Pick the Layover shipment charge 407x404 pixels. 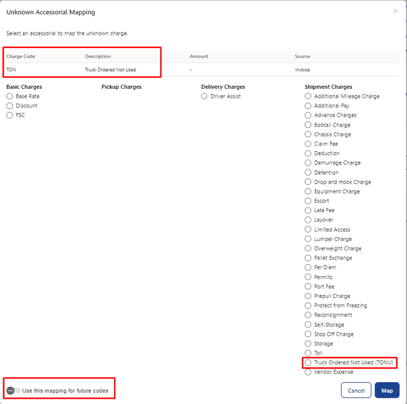click(x=308, y=220)
